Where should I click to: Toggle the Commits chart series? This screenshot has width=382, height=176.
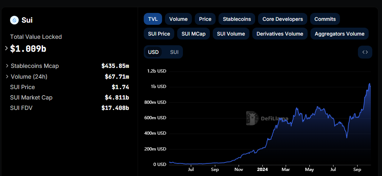click(325, 19)
